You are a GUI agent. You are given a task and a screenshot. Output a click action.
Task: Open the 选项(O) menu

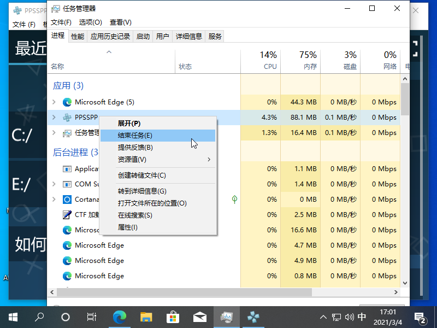pyautogui.click(x=90, y=22)
